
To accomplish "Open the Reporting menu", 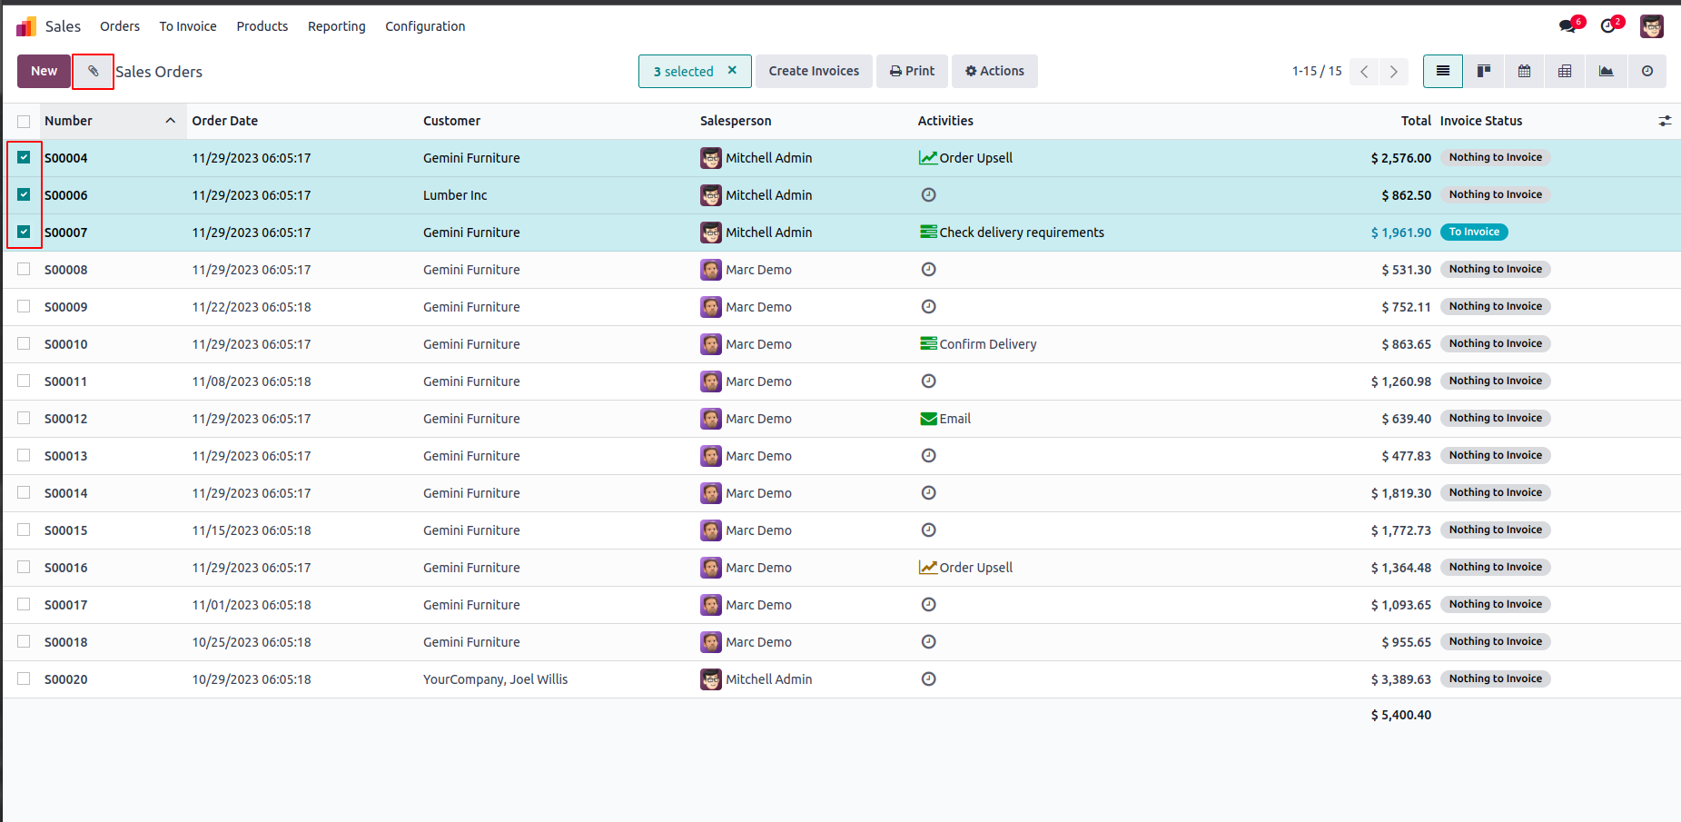I will [336, 26].
